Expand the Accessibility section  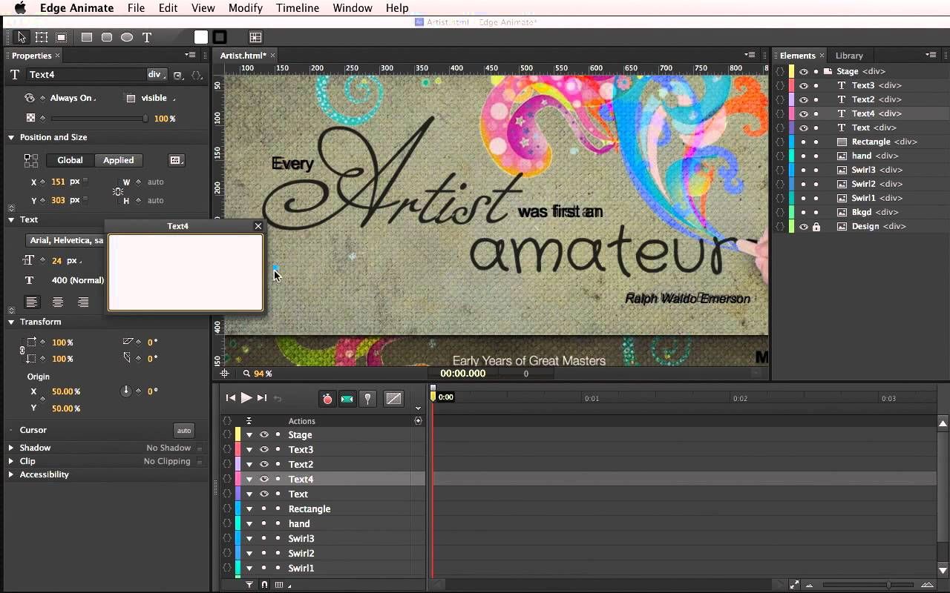point(11,474)
